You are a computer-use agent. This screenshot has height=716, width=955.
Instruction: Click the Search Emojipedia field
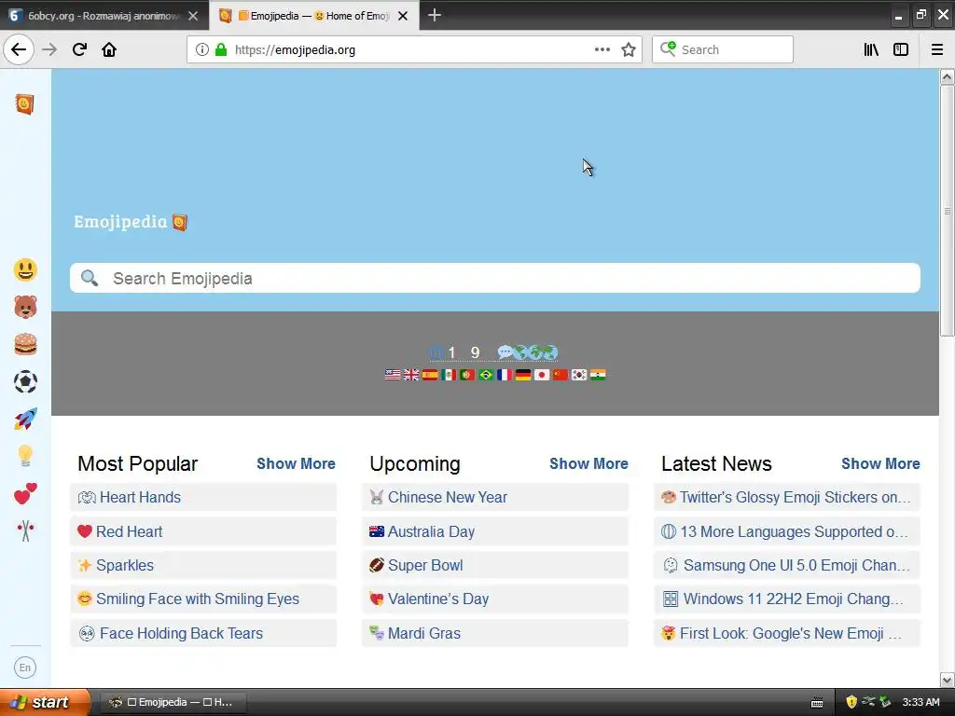(x=494, y=278)
